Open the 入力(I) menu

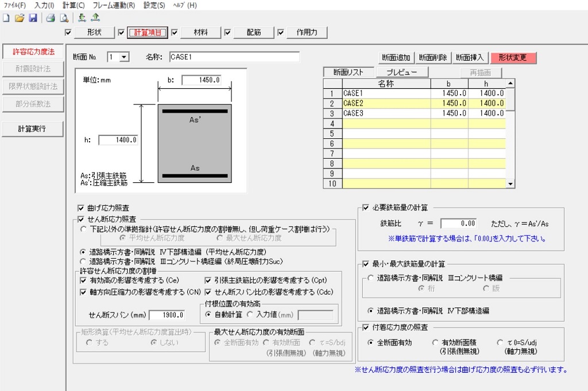click(44, 5)
